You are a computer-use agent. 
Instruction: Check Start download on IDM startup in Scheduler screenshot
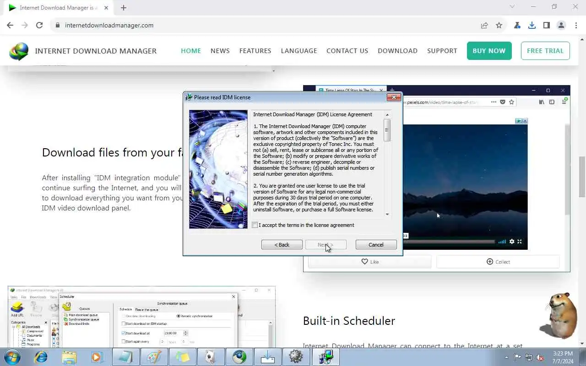pyautogui.click(x=124, y=323)
